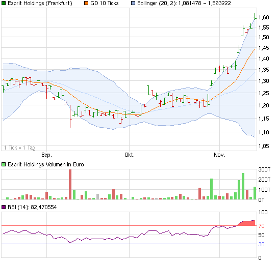
Task: Click the Sep. label on the time axis
Action: click(46, 155)
